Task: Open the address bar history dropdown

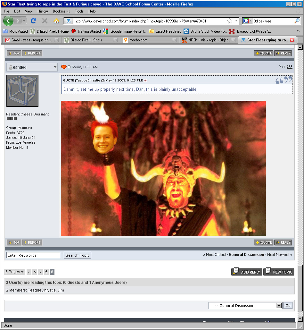Action: click(x=236, y=21)
